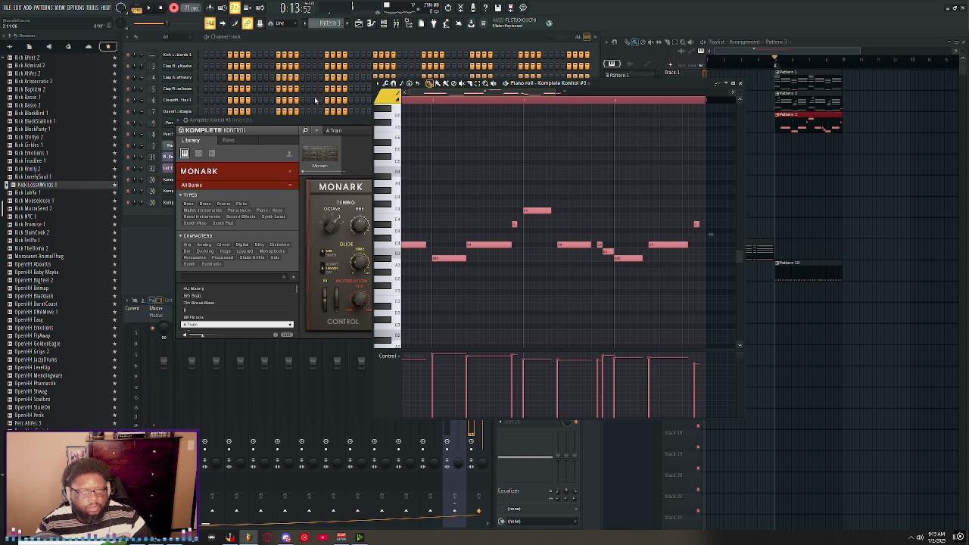This screenshot has width=969, height=545.
Task: Click the tempo BPM display
Action: (x=191, y=8)
